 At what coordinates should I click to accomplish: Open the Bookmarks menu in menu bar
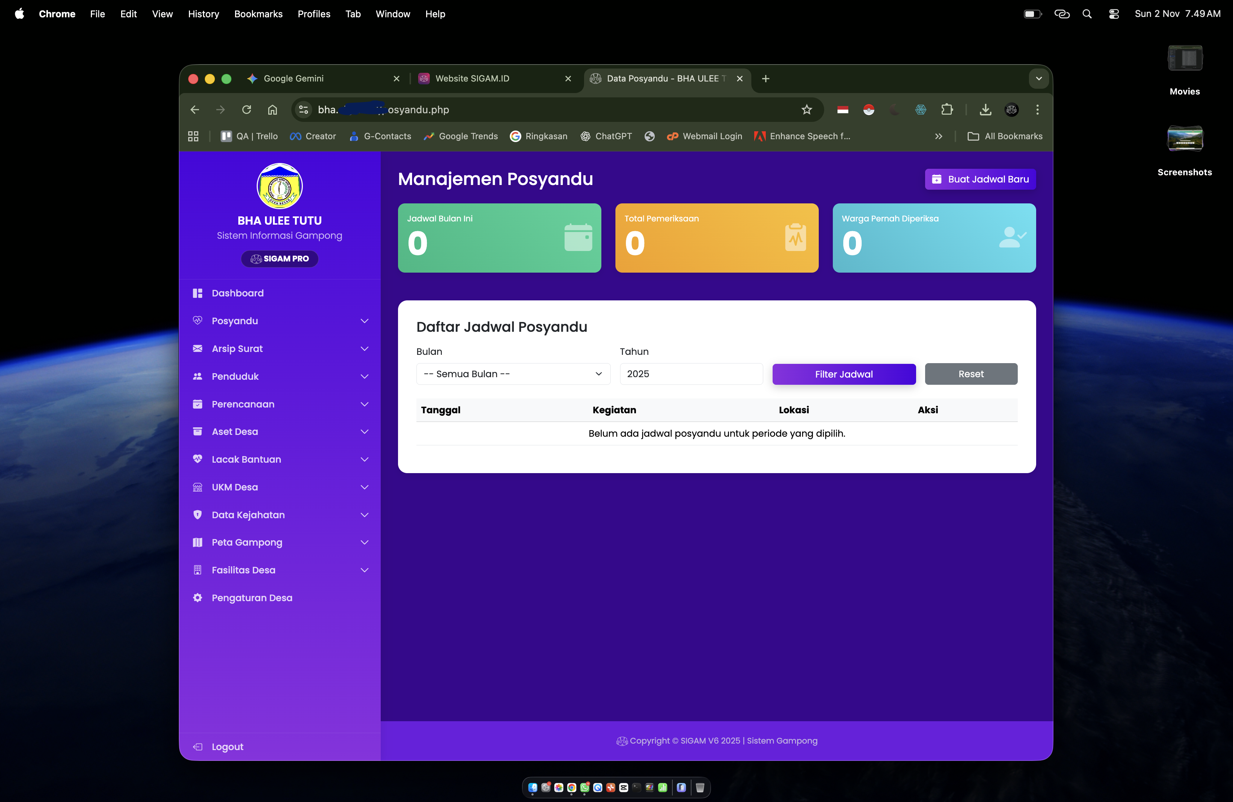(258, 14)
